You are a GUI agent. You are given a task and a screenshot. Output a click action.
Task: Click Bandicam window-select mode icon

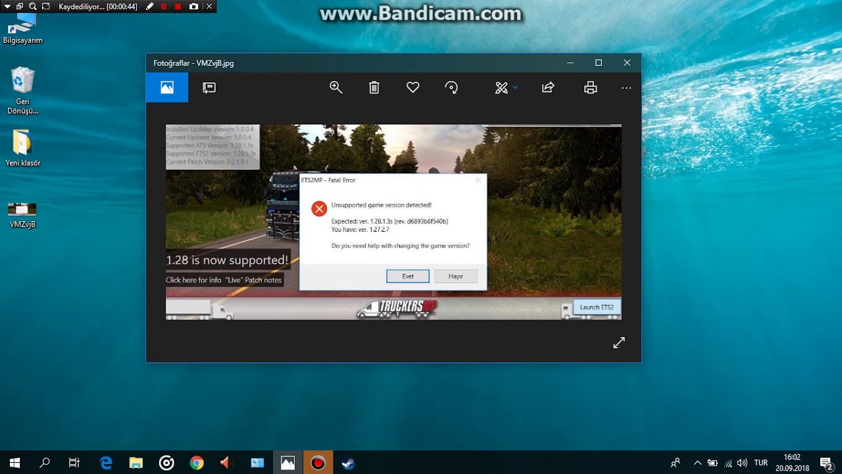20,7
